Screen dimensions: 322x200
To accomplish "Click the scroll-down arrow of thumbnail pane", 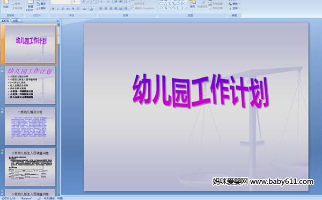I will coord(58,194).
